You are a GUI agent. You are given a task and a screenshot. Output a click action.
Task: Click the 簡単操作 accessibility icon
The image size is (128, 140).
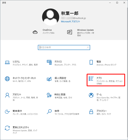coord(7,112)
